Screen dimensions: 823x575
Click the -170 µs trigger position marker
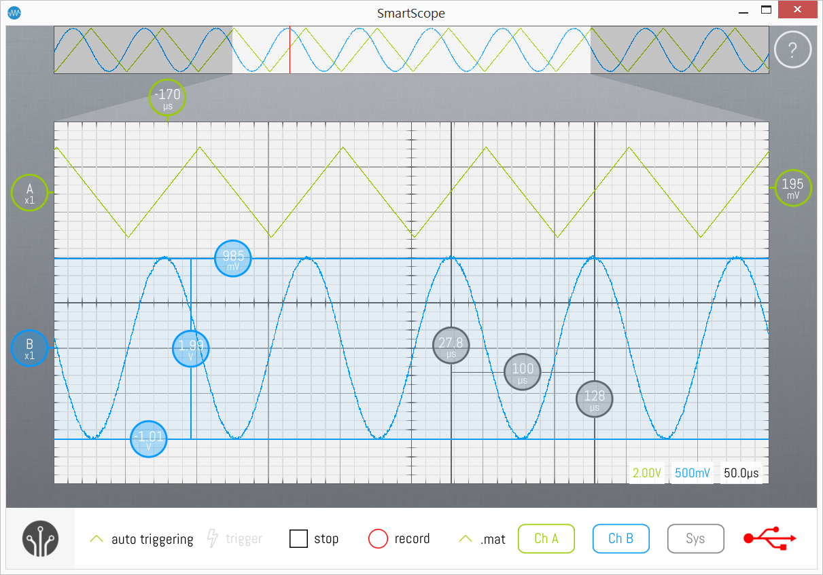coord(167,98)
